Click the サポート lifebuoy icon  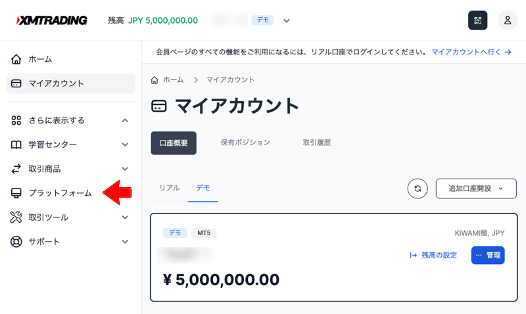click(x=16, y=242)
